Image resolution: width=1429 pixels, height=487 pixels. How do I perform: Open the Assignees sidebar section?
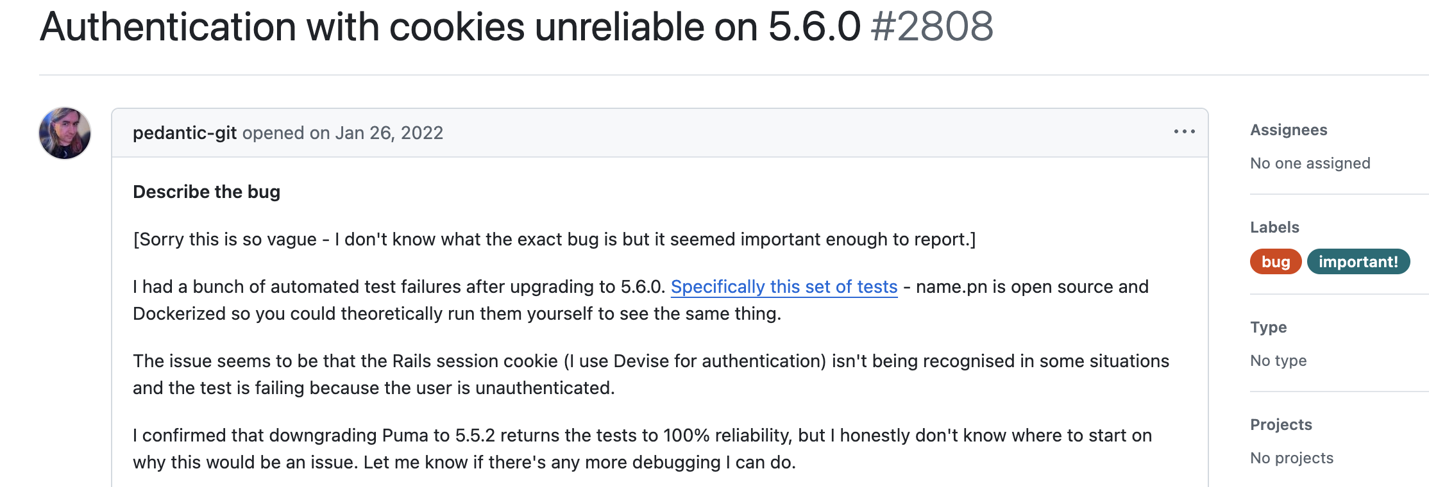point(1289,130)
